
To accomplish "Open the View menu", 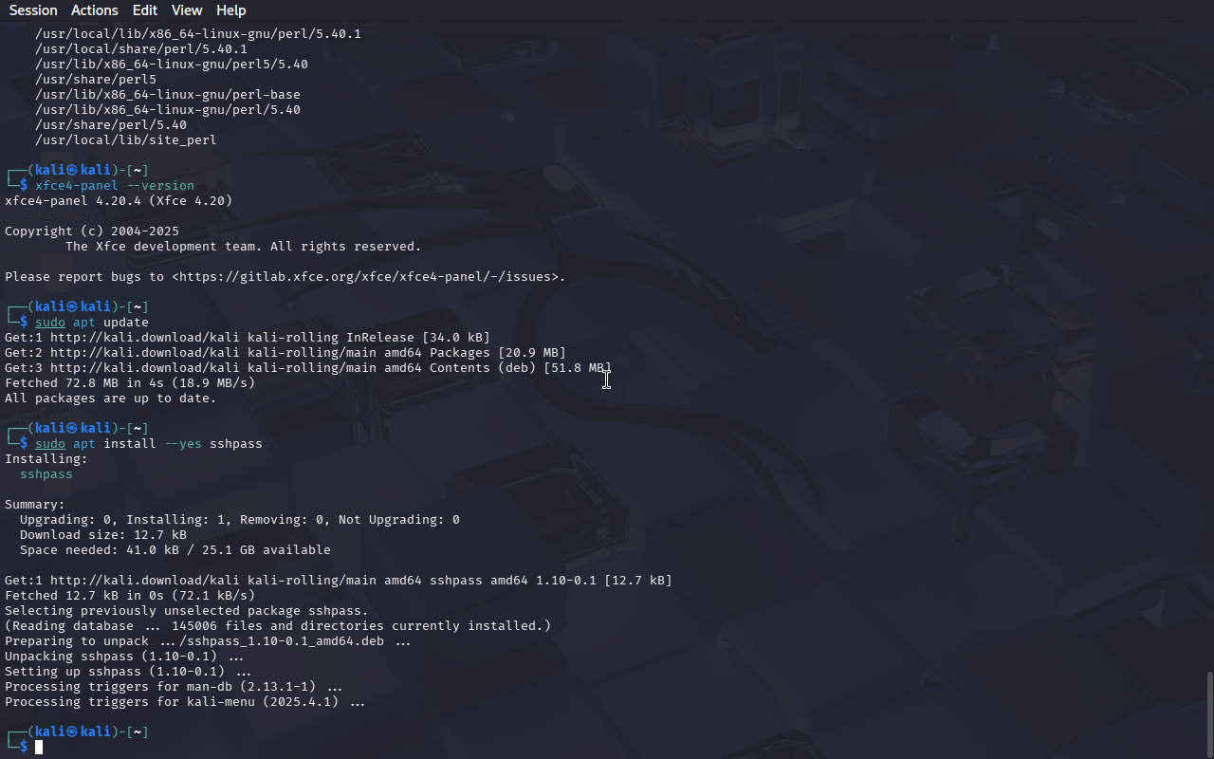I will (187, 10).
